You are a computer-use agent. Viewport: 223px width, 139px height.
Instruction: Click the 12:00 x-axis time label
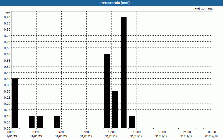pos(111,132)
